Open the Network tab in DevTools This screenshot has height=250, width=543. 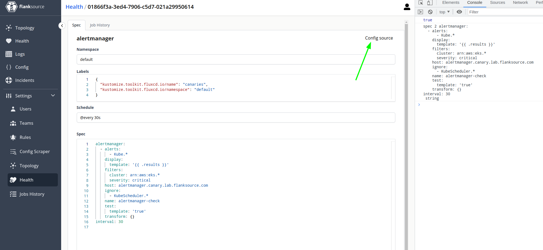point(520,2)
